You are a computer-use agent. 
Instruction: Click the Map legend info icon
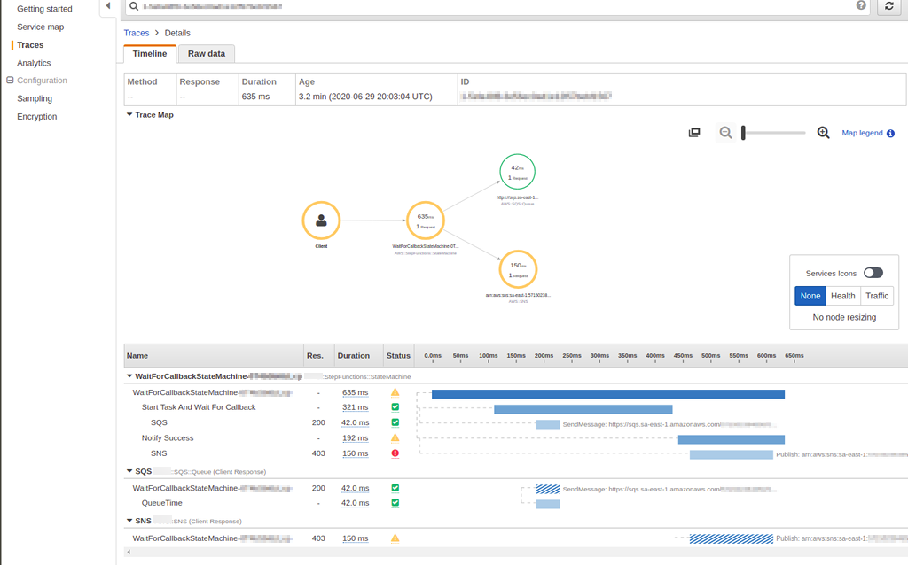point(890,134)
